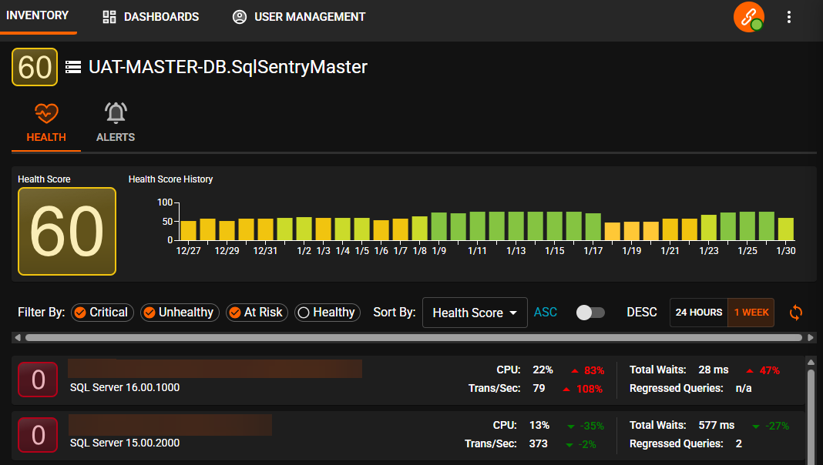Open the Dashboards menu
Image resolution: width=823 pixels, height=465 pixels.
click(x=151, y=17)
